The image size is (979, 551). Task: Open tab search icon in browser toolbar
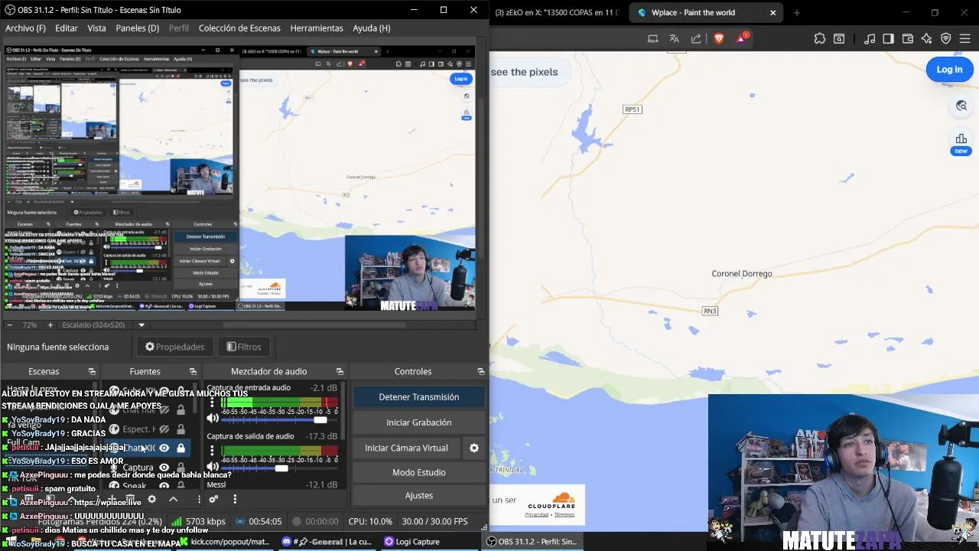[839, 38]
